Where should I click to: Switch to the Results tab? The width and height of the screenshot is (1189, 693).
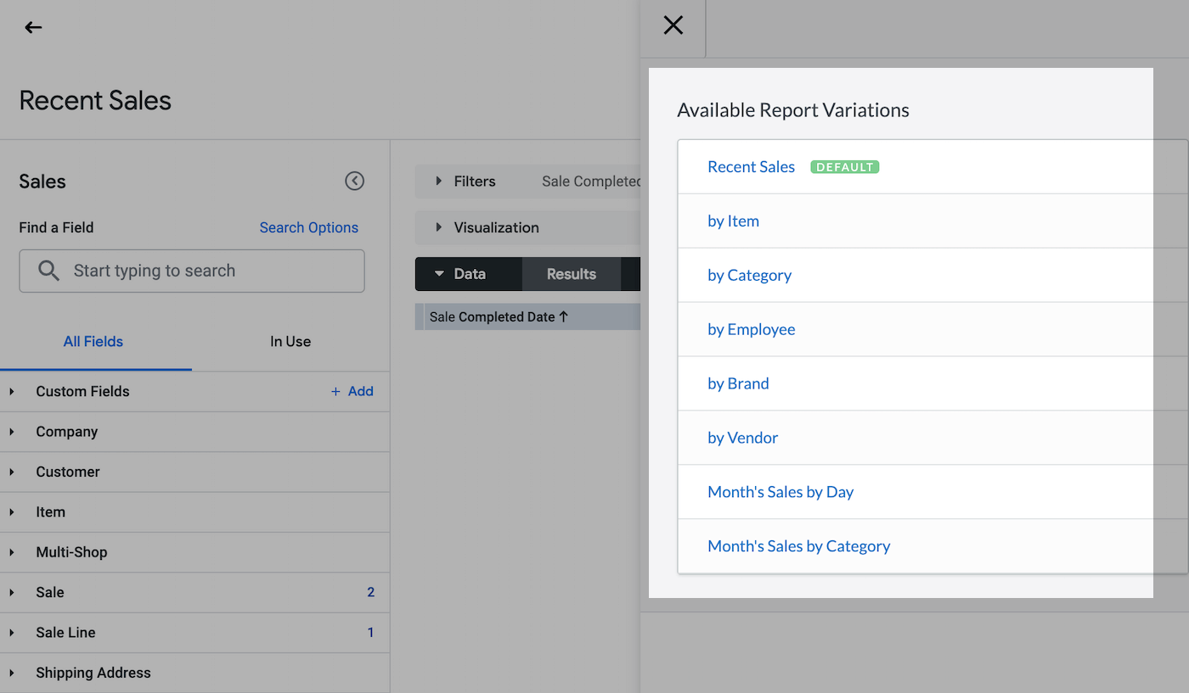[570, 273]
